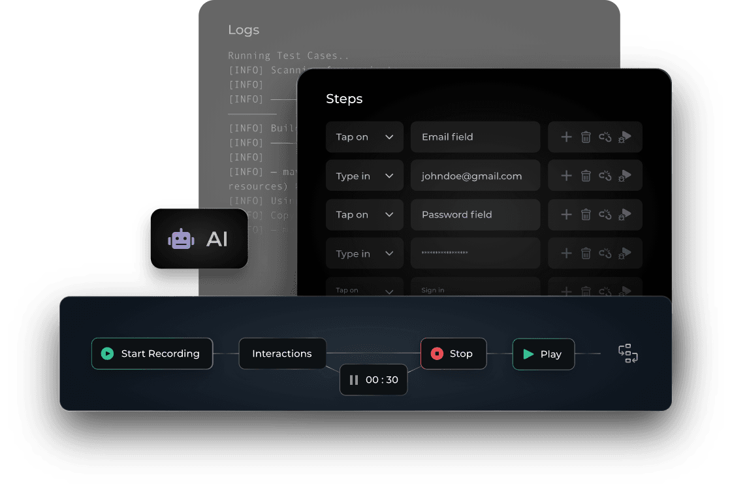Viewport: 732px width, 492px height.
Task: Add a new step after Email field row
Action: [x=566, y=137]
